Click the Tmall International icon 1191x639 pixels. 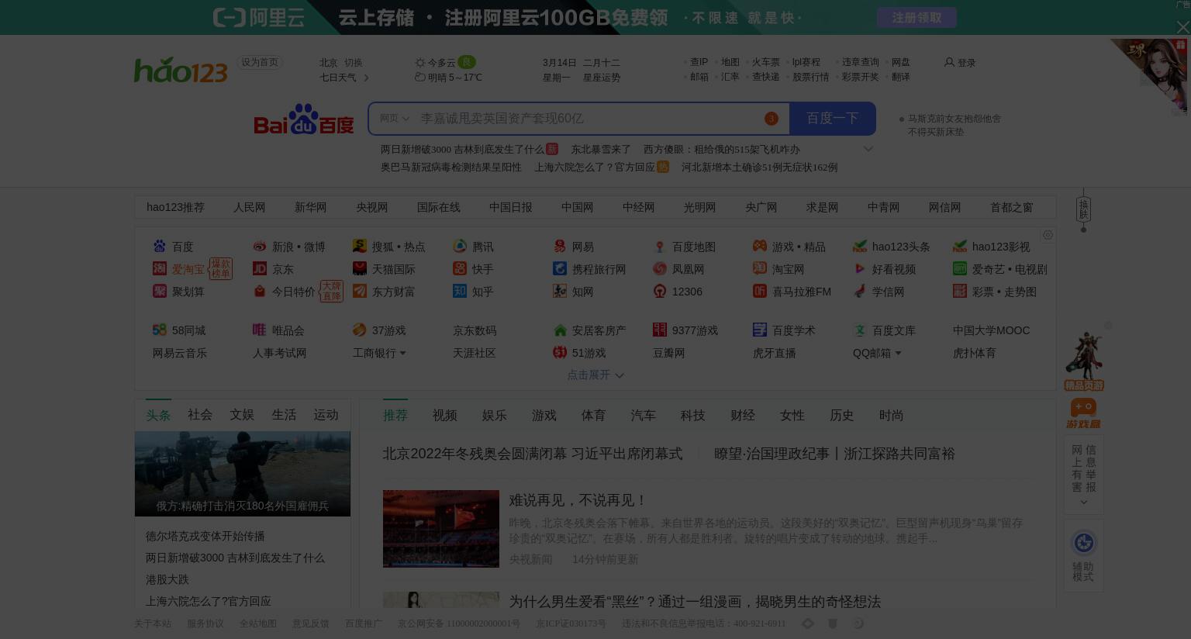point(360,268)
